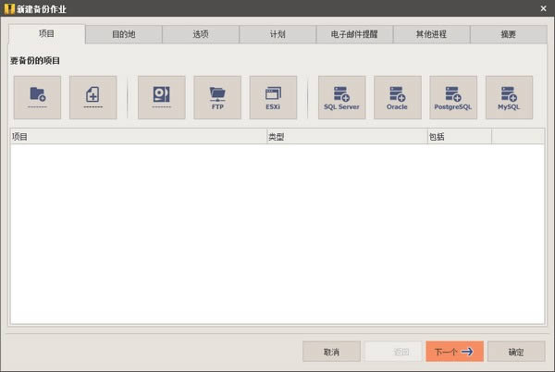This screenshot has height=372, width=555.
Task: Click the add file icon button
Action: pos(93,97)
